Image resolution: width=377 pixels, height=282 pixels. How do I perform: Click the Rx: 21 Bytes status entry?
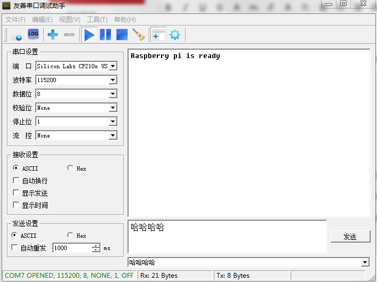click(x=175, y=276)
